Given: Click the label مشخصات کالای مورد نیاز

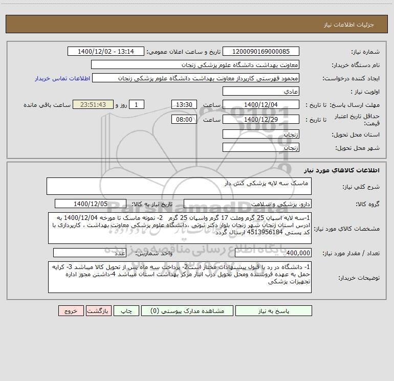Looking at the screenshot, I should [347, 229].
